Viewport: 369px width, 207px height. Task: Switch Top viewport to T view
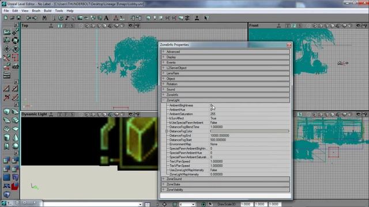coord(60,25)
